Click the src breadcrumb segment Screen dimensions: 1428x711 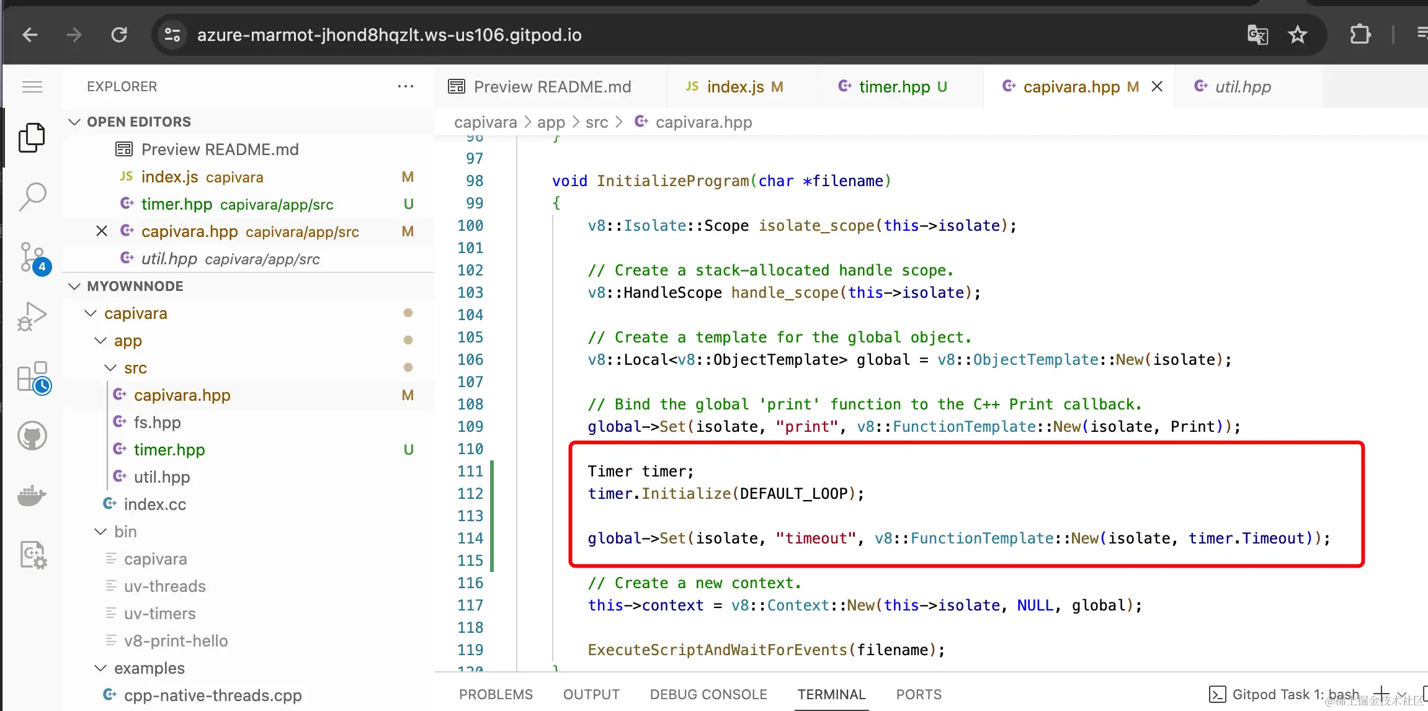596,122
